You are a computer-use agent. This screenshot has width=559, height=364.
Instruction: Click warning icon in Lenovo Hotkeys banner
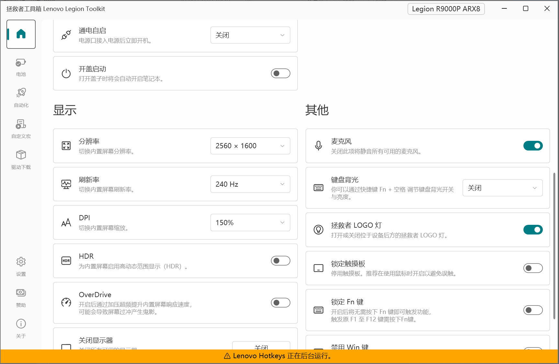227,356
